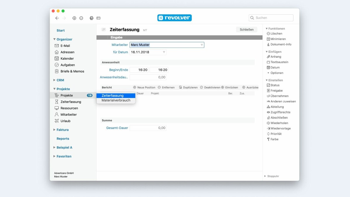This screenshot has height=197, width=350.
Task: Open Zugriffsrechte eye icon setting
Action: (x=280, y=112)
